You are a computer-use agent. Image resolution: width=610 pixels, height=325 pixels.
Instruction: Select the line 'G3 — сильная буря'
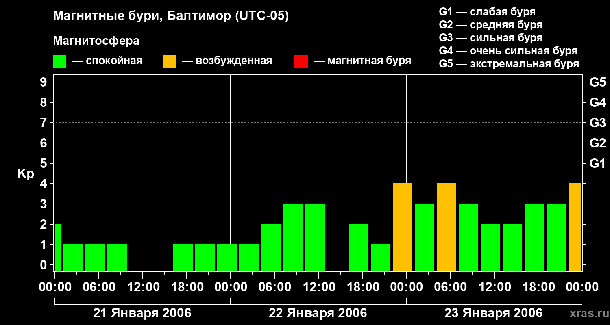pyautogui.click(x=491, y=38)
